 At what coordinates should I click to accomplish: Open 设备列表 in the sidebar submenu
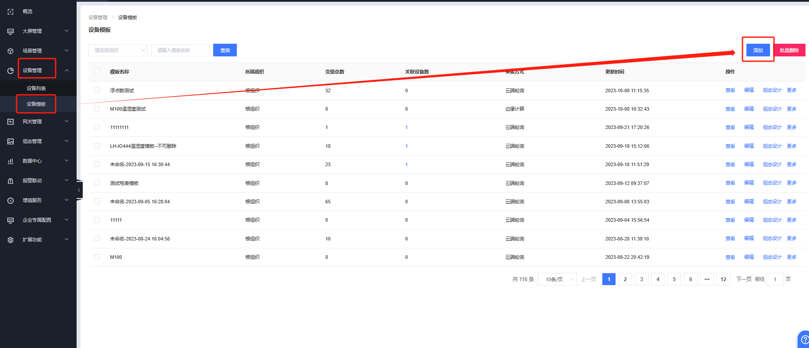pos(36,88)
